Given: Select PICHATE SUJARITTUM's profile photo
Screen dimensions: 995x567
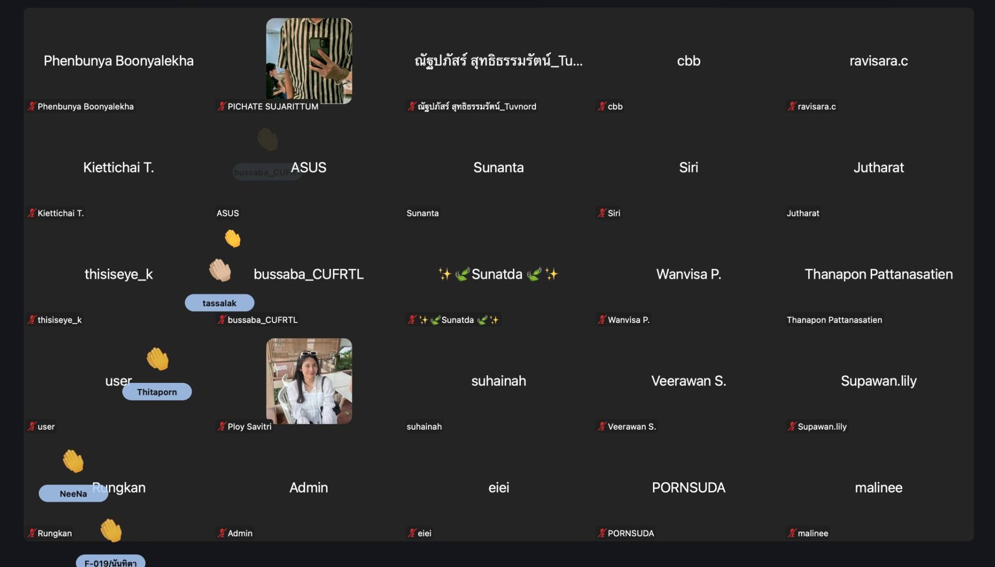Looking at the screenshot, I should pos(309,61).
